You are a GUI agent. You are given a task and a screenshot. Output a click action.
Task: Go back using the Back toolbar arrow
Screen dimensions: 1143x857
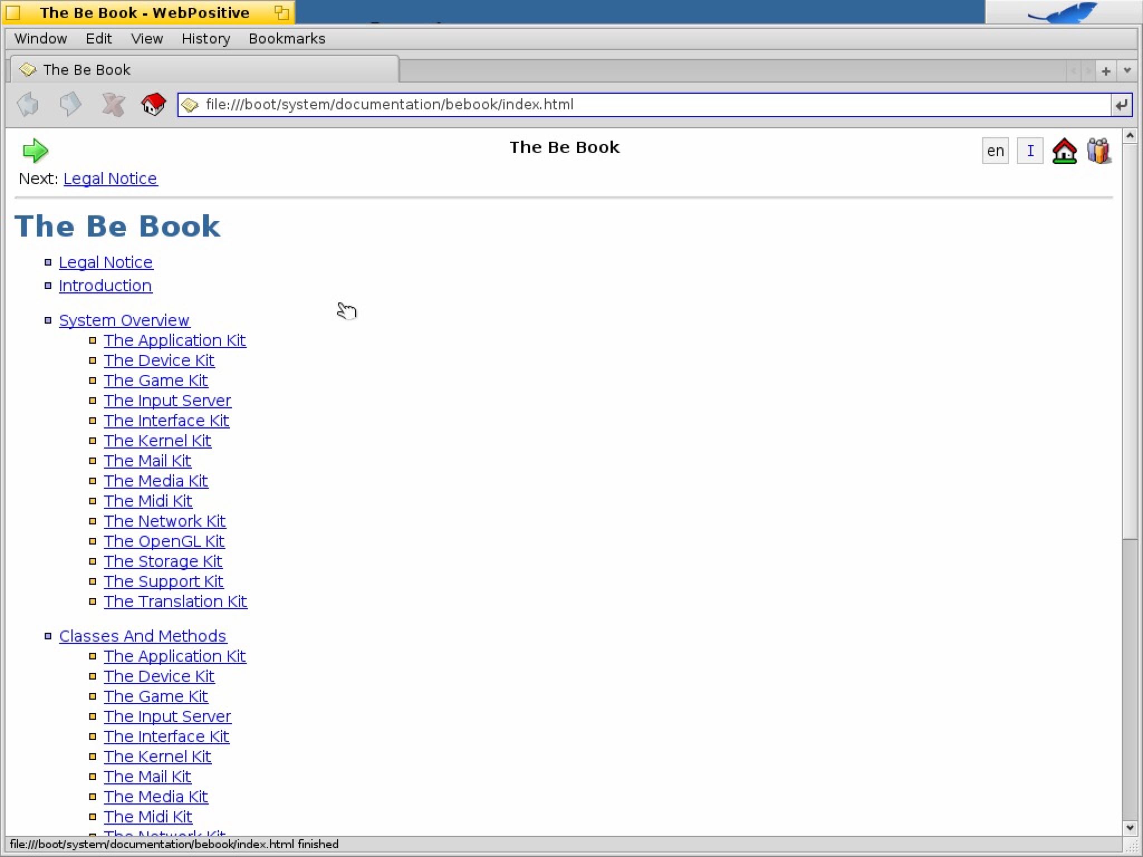click(28, 104)
